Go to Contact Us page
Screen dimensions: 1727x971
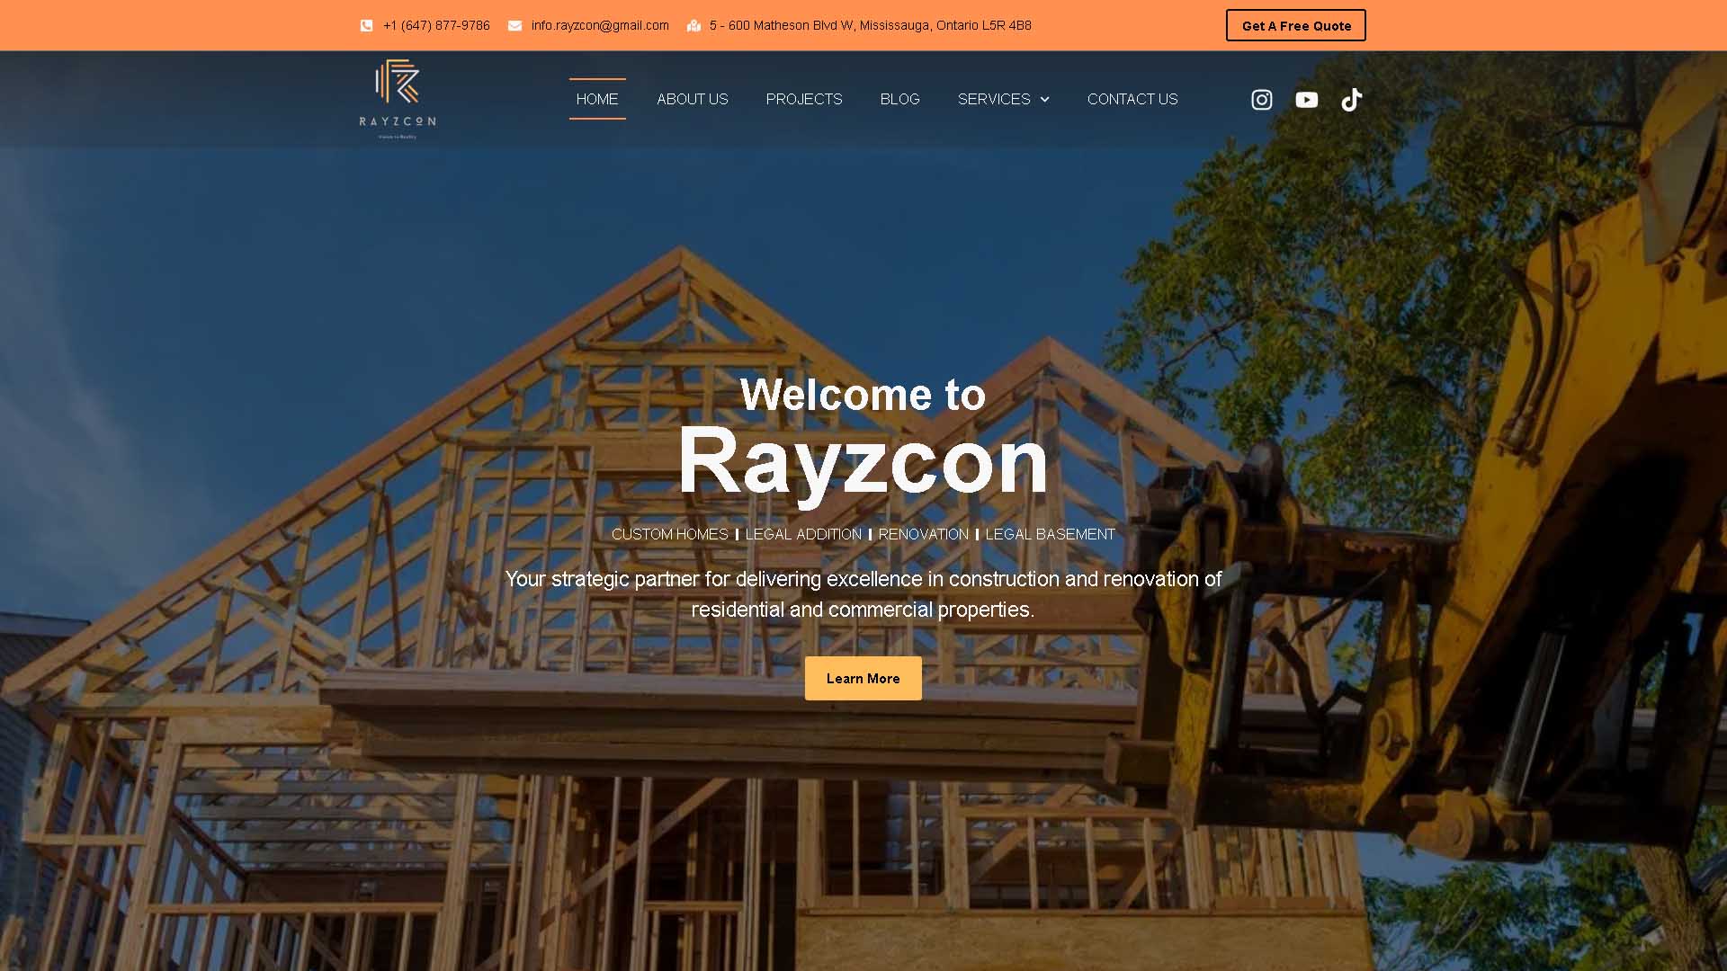[x=1132, y=99]
